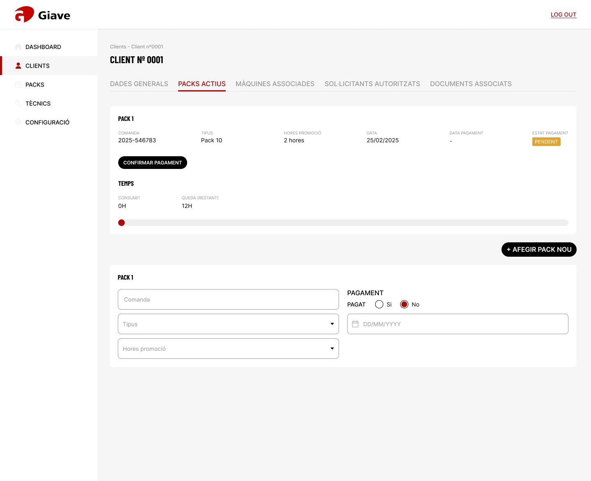Open the Documents Associats tab
This screenshot has width=591, height=481.
[x=471, y=84]
